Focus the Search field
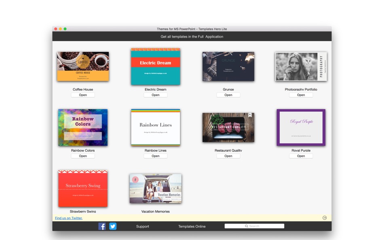 tap(254, 226)
